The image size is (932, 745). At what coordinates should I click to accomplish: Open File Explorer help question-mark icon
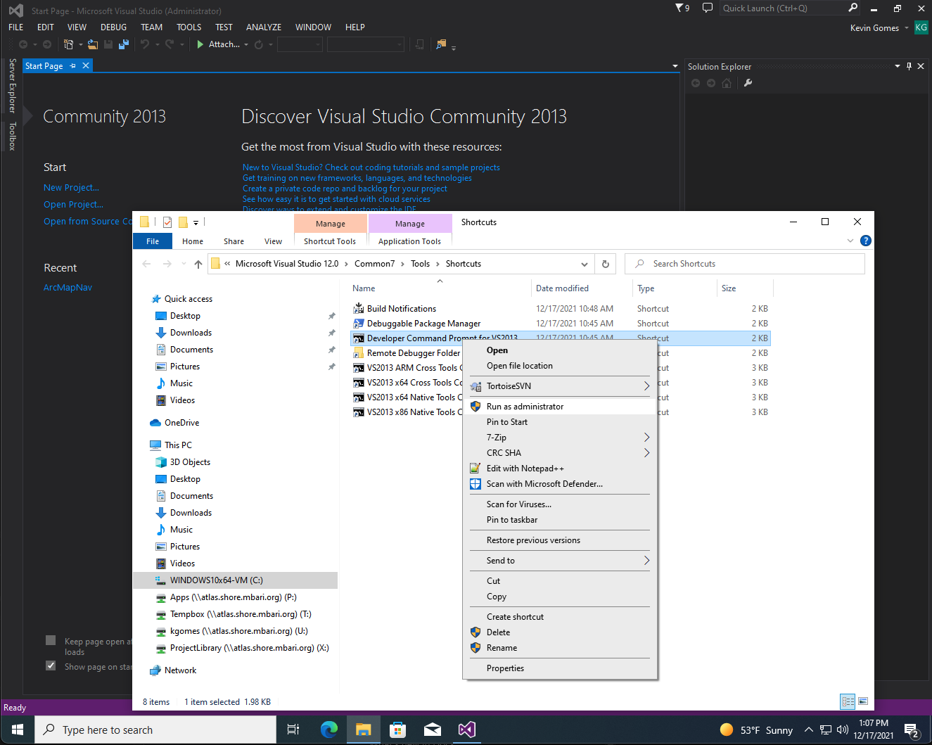pyautogui.click(x=866, y=241)
